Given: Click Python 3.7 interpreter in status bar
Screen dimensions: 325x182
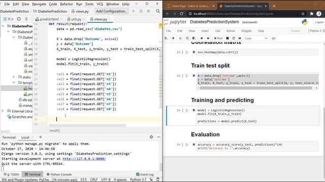Looking at the screenshot, I should [x=138, y=180].
